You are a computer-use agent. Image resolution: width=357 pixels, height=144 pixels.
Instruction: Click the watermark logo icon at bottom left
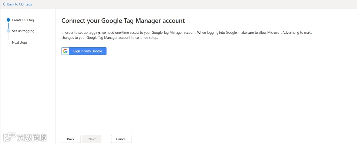(x=9, y=137)
